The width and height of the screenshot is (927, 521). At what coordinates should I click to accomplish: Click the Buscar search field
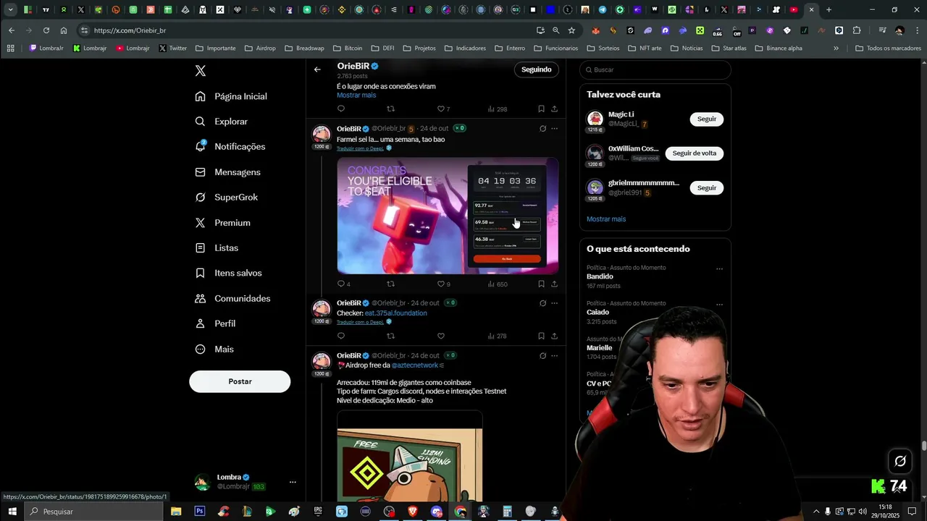point(655,69)
